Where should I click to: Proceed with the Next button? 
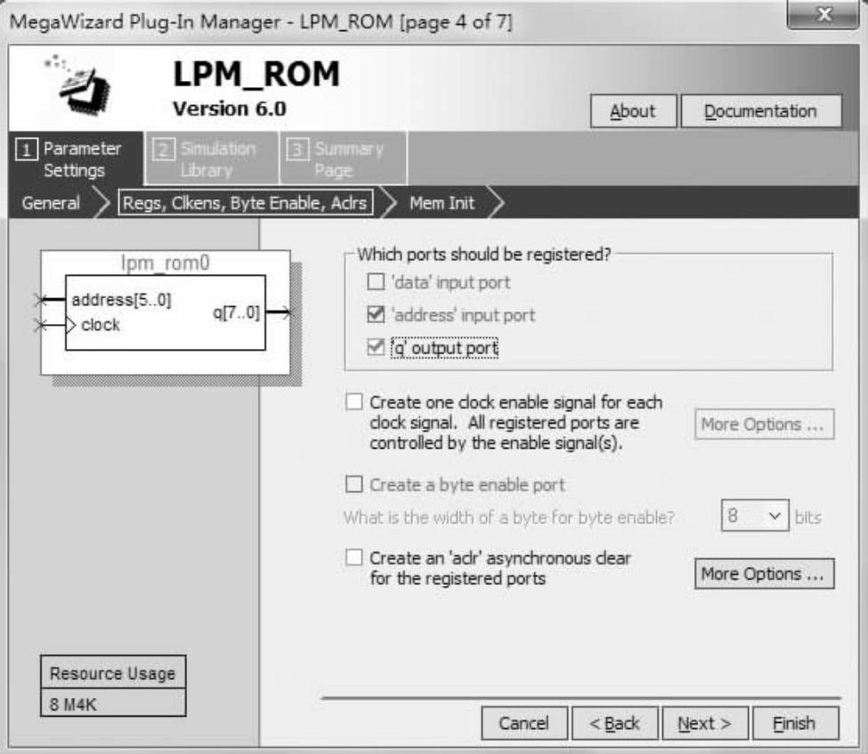click(705, 723)
